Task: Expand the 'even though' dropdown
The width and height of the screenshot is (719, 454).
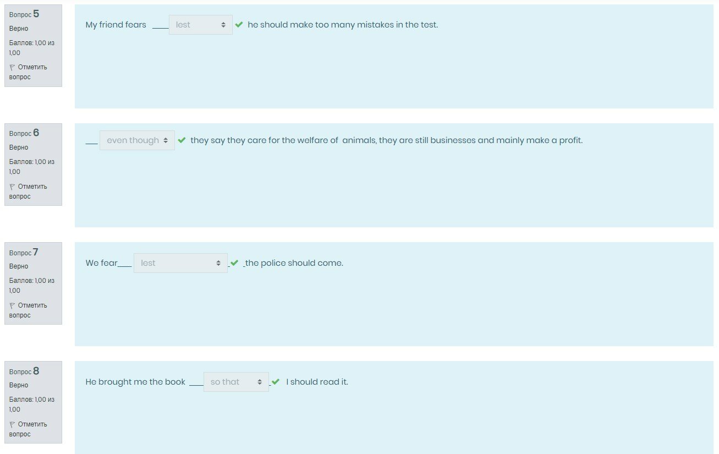Action: pyautogui.click(x=137, y=140)
